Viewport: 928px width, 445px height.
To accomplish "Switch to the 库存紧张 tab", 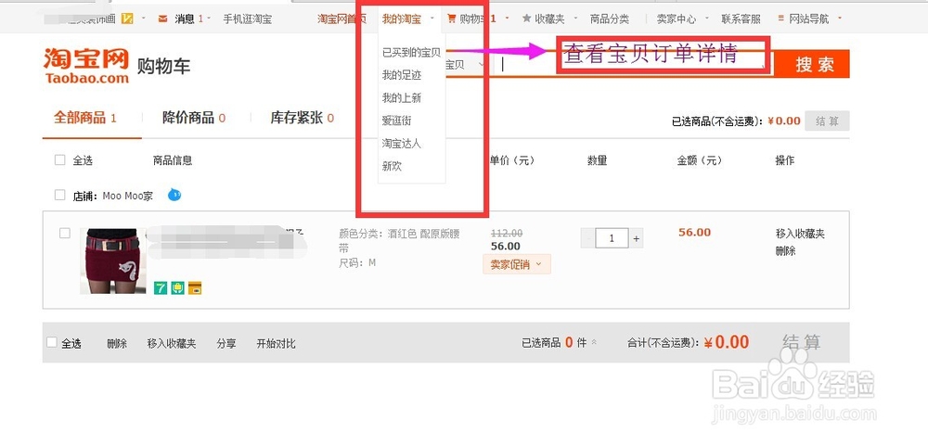I will 303,118.
